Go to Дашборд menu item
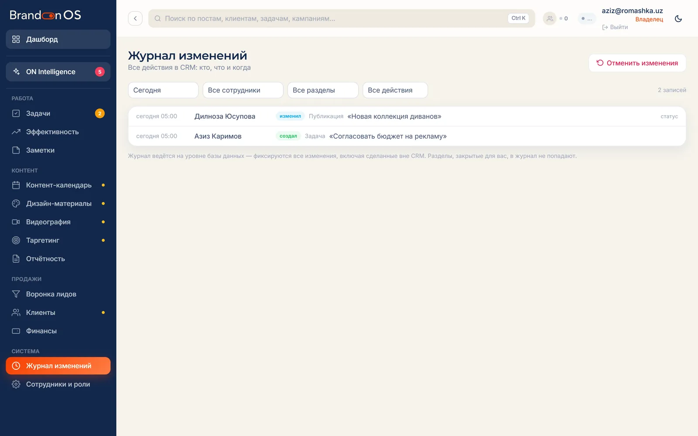This screenshot has height=436, width=698. [x=58, y=39]
